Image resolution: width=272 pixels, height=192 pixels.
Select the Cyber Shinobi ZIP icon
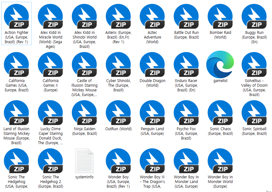point(118,65)
